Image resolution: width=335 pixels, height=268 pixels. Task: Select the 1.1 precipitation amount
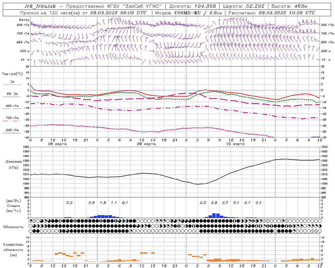[114, 203]
